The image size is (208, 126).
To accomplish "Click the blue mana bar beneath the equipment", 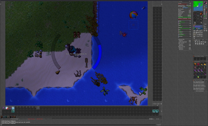I will point(198,27).
